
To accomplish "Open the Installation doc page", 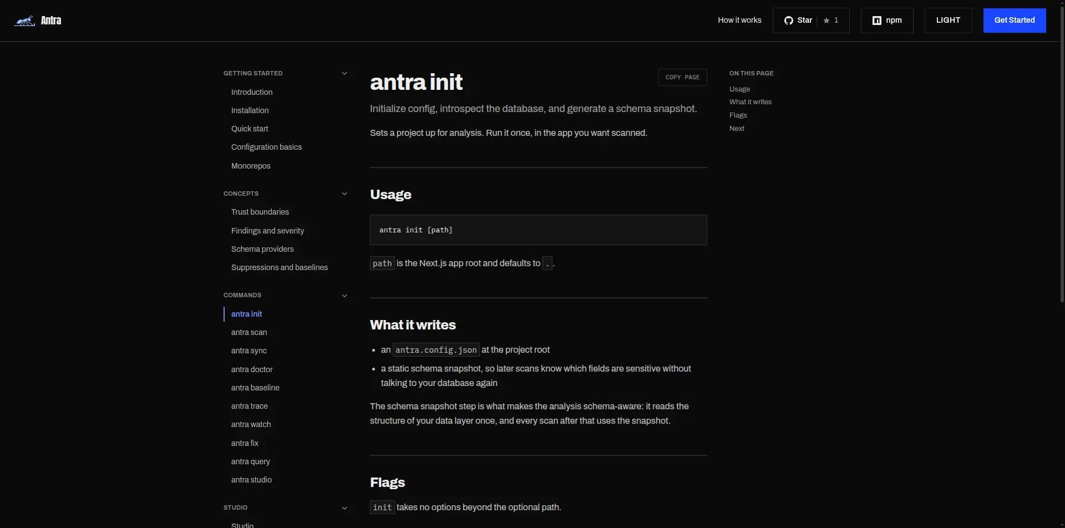I will point(250,110).
